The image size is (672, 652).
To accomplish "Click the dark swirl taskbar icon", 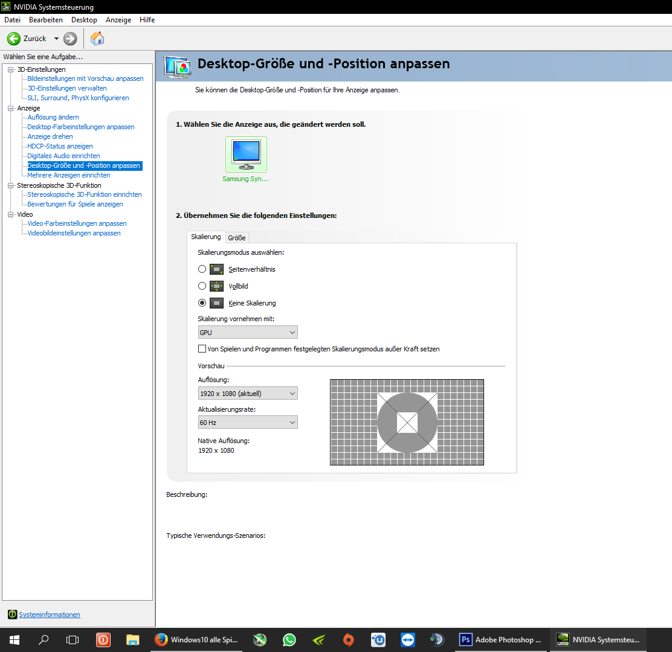I will [x=437, y=640].
